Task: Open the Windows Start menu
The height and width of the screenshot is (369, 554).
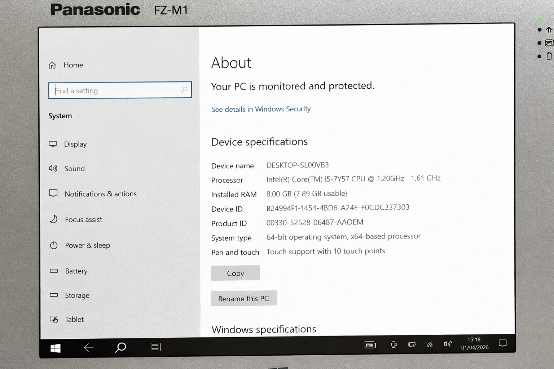Action: 56,348
